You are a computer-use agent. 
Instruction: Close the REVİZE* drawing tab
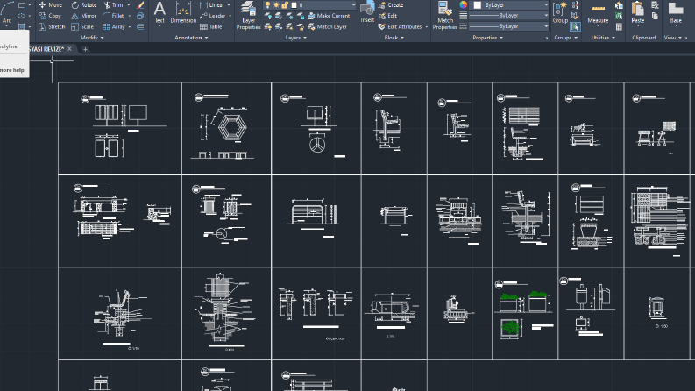click(69, 49)
